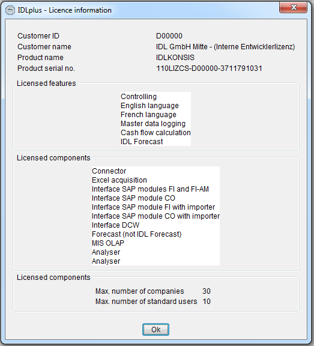The height and width of the screenshot is (346, 314).
Task: Select English language feature entry
Action: pos(149,106)
